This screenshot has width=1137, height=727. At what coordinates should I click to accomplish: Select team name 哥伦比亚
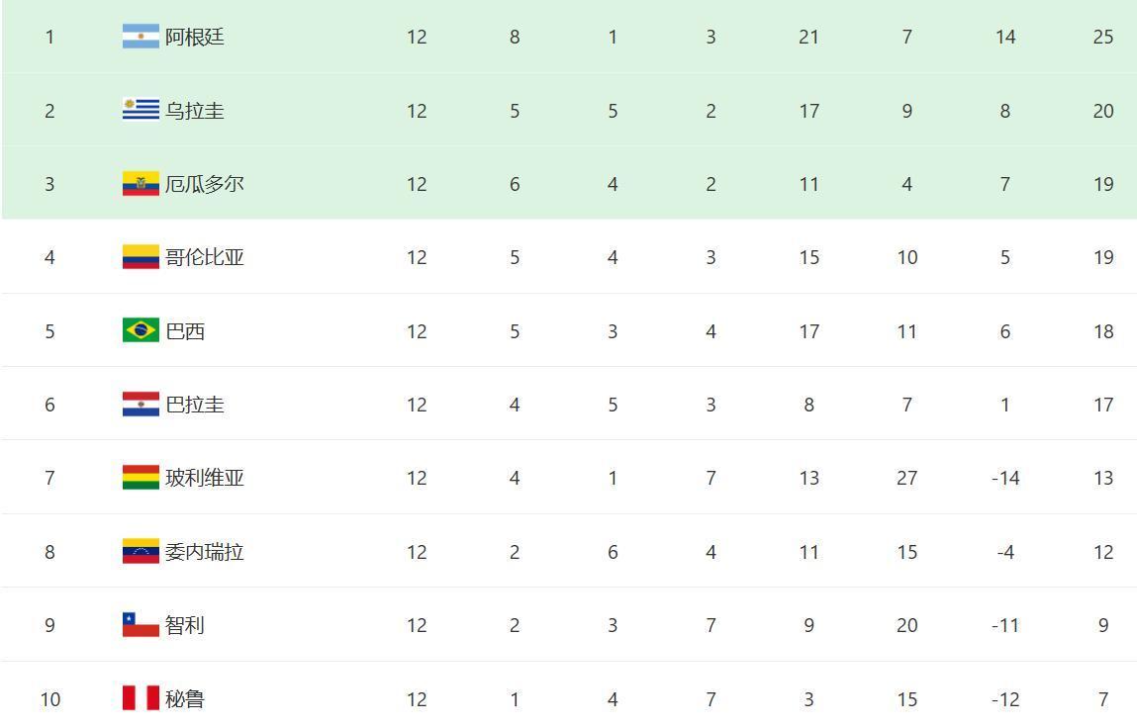205,257
